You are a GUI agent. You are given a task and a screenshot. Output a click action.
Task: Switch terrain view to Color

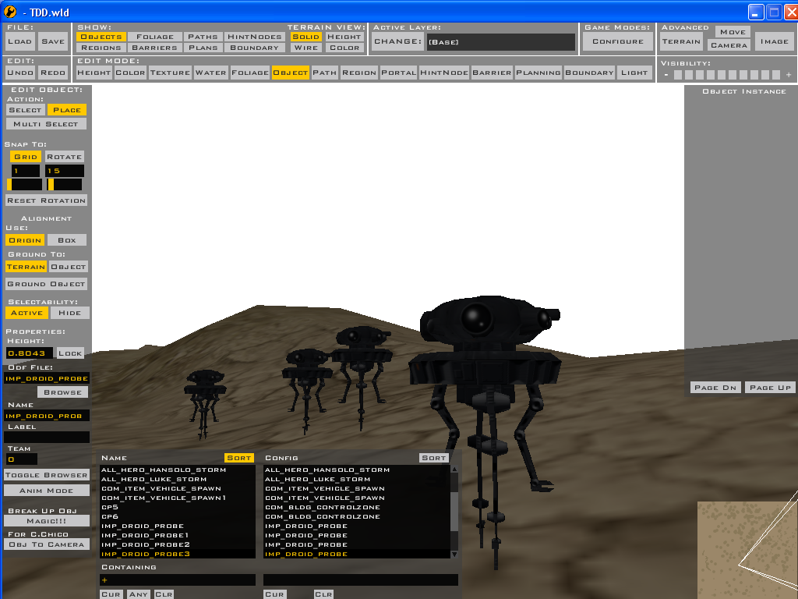click(x=344, y=48)
